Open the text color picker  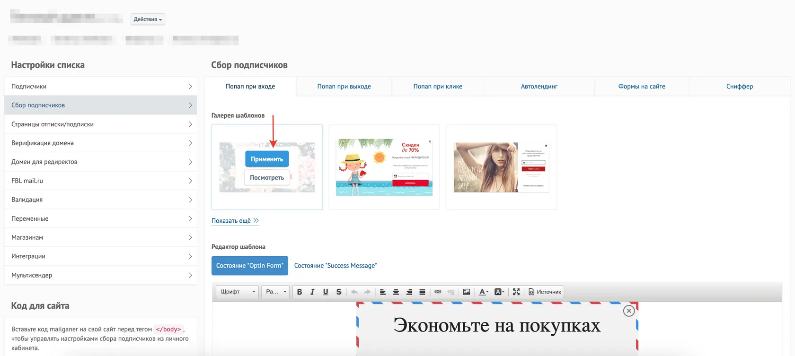(484, 292)
